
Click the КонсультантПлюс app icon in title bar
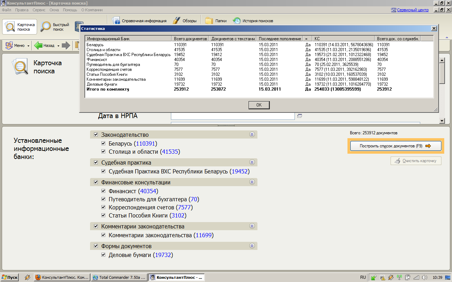pos(4,3)
